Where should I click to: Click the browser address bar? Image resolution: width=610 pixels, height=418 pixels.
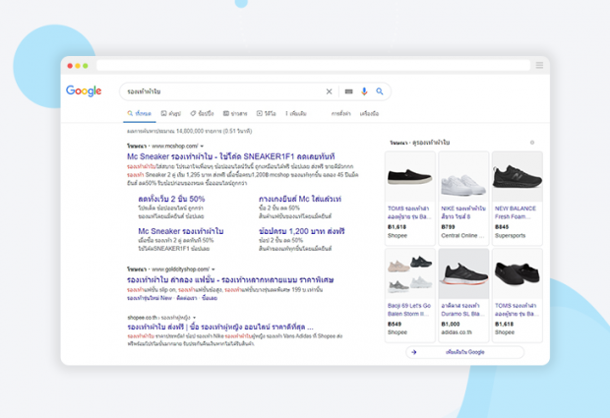coord(313,65)
